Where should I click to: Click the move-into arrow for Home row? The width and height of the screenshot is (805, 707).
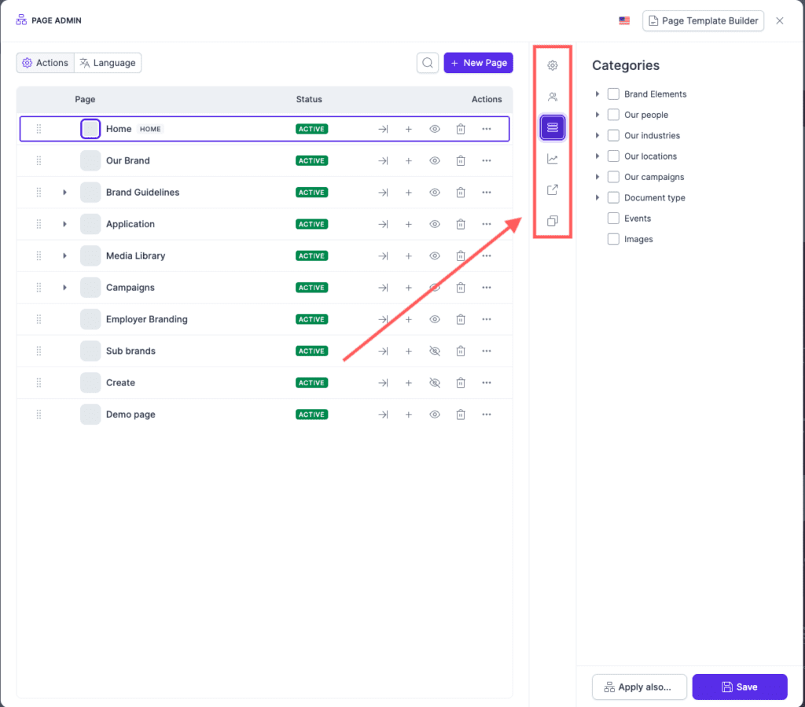[x=383, y=129]
